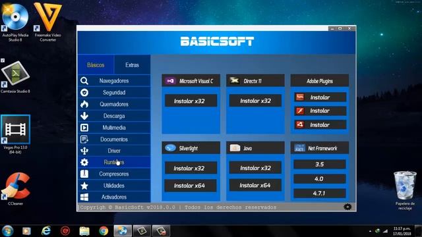The height and width of the screenshot is (237, 422).
Task: Click the Driver USB icon
Action: coord(84,151)
